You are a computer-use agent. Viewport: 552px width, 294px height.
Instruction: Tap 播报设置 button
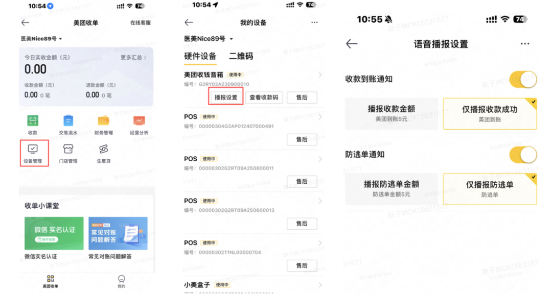tap(226, 97)
